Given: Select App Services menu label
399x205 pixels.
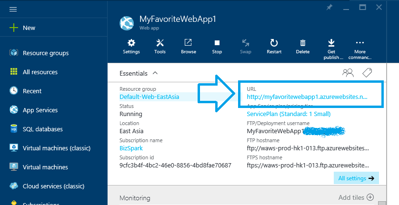Looking at the screenshot, I should 40,110.
